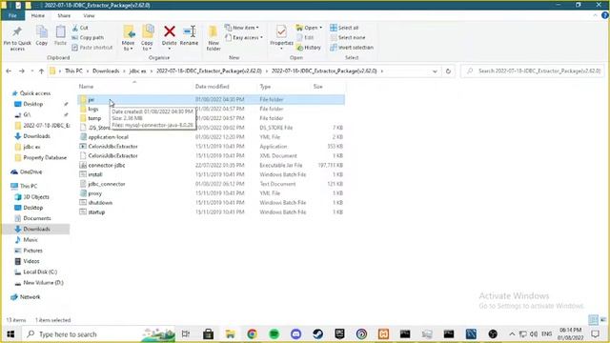Sort by Date modified column
This screenshot has height=343, width=610.
point(212,87)
